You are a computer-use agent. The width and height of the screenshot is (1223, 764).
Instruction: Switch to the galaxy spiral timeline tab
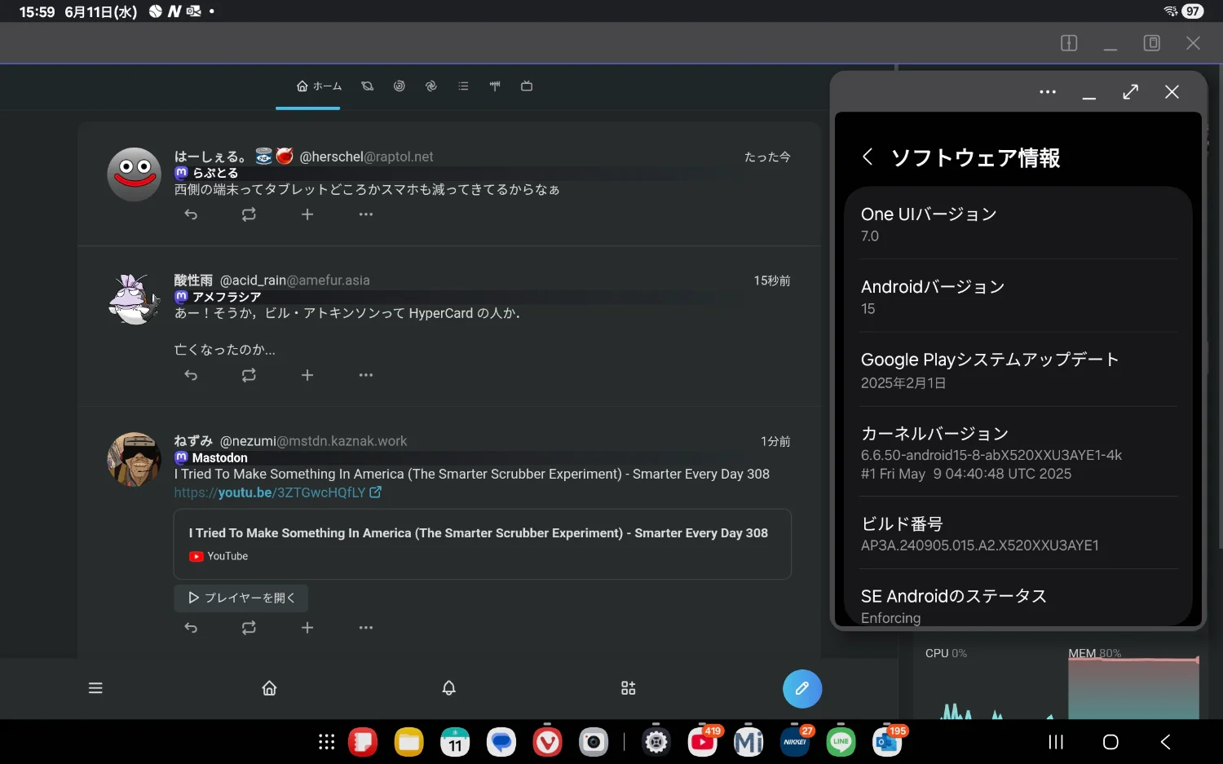click(x=400, y=86)
